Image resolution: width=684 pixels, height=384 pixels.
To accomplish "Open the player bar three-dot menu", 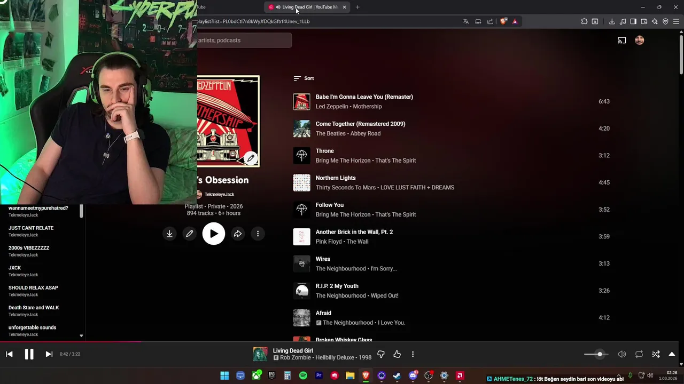I will (x=413, y=354).
